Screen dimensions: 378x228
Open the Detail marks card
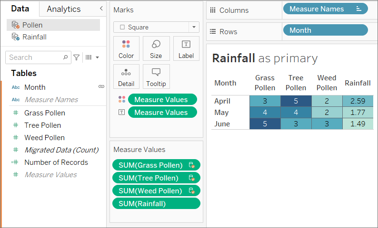(x=126, y=77)
